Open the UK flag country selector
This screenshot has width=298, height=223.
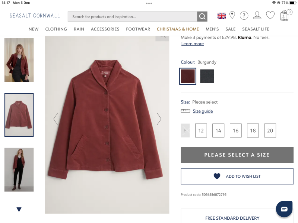coord(222,16)
